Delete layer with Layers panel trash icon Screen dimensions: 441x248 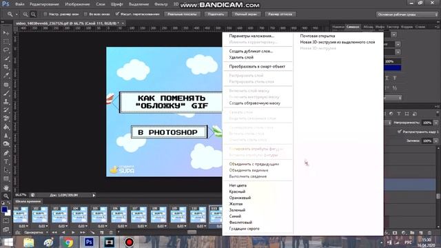pos(429,233)
